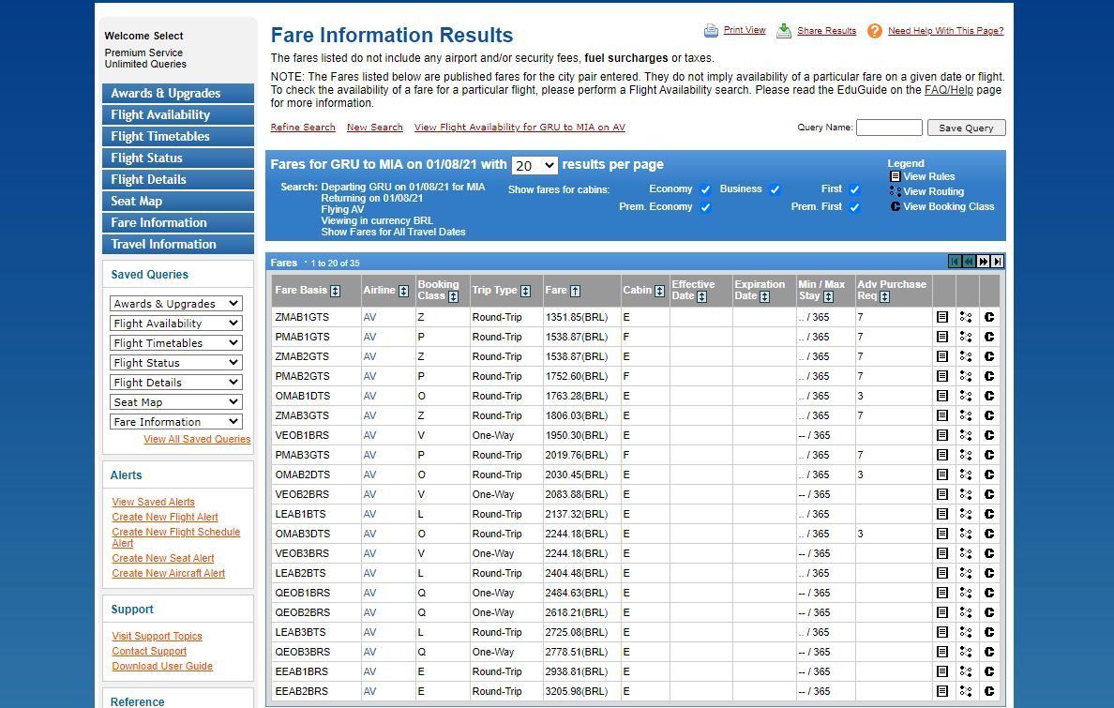Image resolution: width=1114 pixels, height=708 pixels.
Task: Open Flight Availability in sidebar menu
Action: coord(177,115)
